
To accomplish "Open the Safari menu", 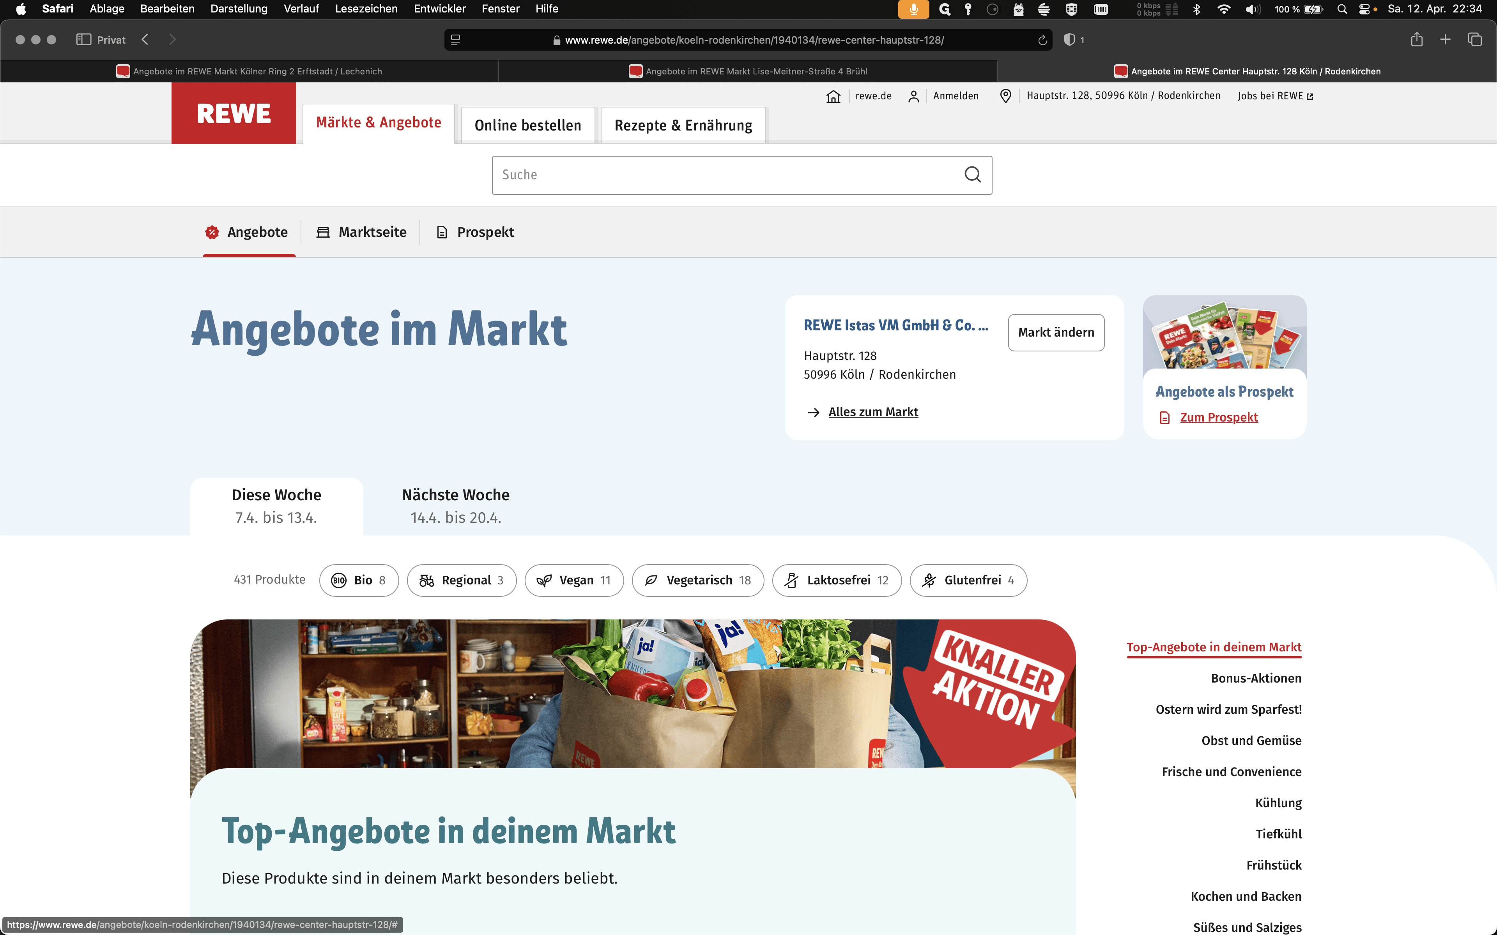I will [x=58, y=9].
